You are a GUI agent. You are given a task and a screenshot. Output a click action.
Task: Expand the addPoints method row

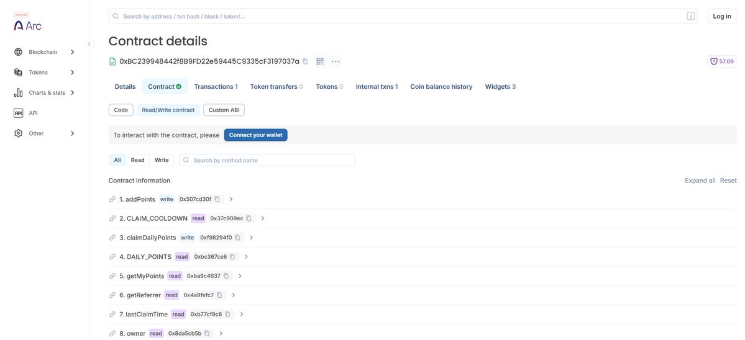coord(231,199)
